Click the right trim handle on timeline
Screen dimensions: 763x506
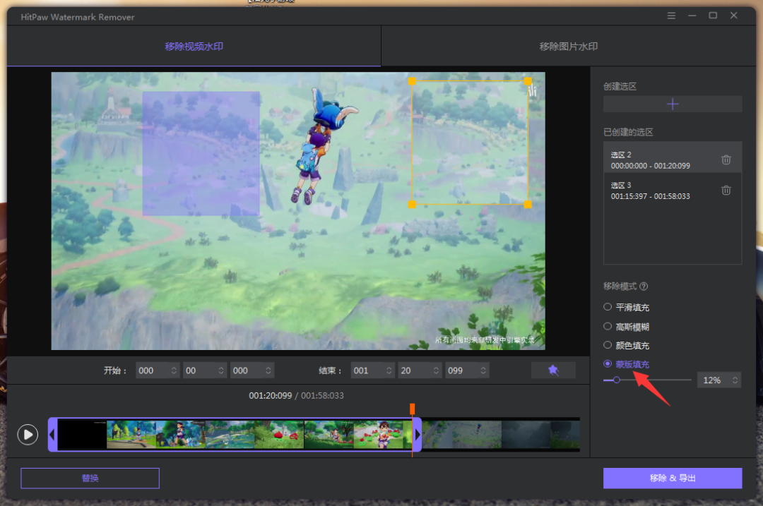(x=417, y=435)
